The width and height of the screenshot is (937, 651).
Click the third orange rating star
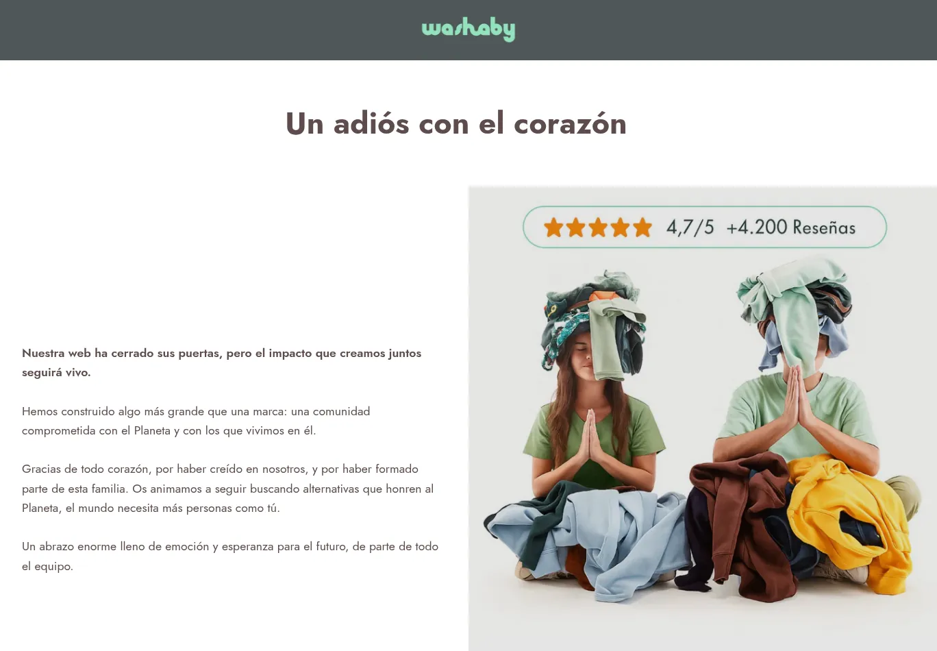coord(598,228)
